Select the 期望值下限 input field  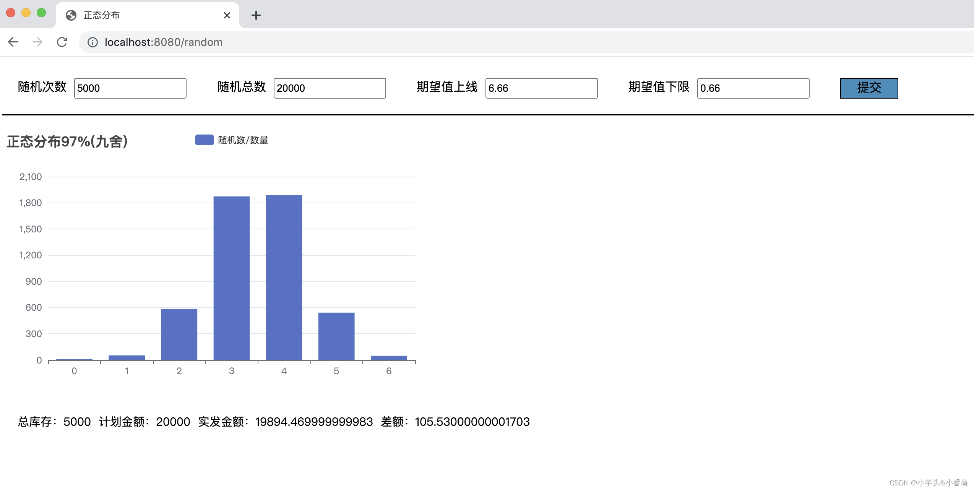(753, 88)
